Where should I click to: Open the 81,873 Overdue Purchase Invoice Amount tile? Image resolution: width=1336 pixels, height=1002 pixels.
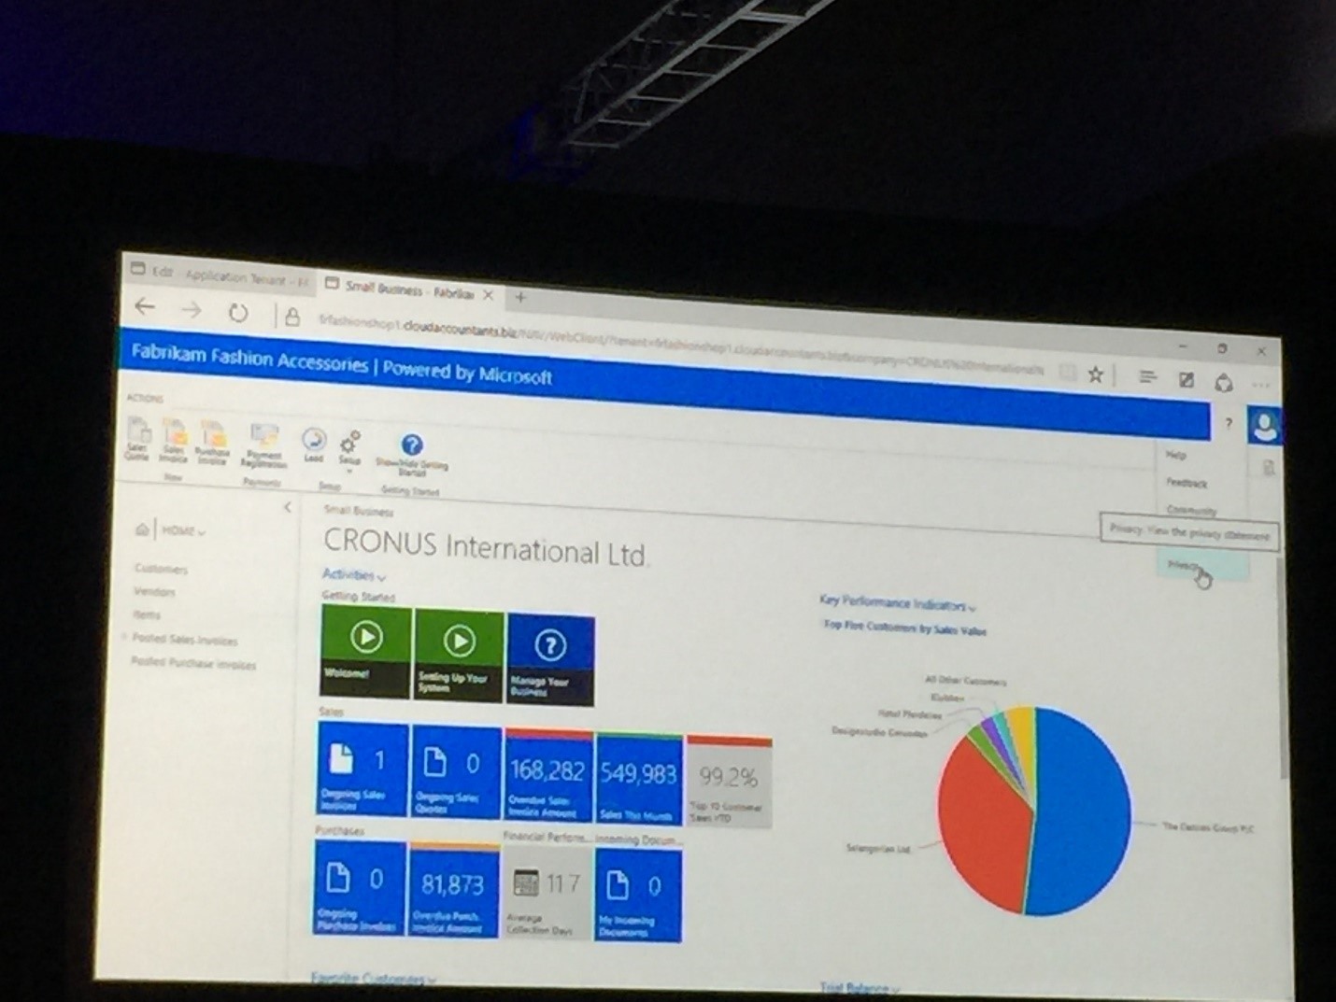[452, 890]
